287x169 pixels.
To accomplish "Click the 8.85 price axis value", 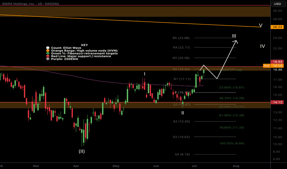I will point(277,159).
